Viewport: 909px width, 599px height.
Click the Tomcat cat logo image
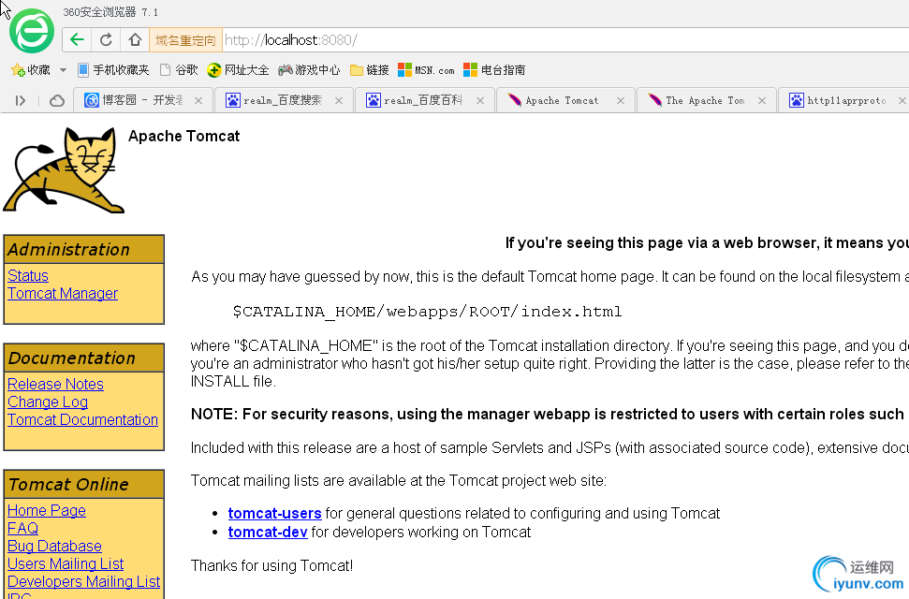point(64,170)
